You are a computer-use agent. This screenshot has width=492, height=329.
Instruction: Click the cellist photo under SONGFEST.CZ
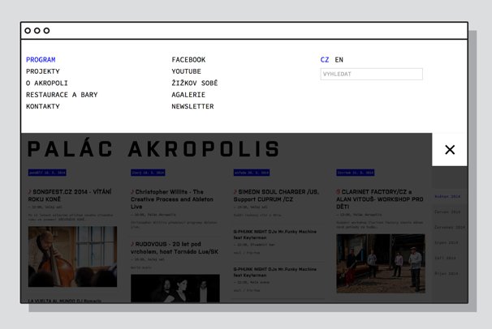72,257
